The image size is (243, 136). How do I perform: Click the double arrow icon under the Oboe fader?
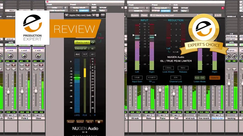click(43, 115)
